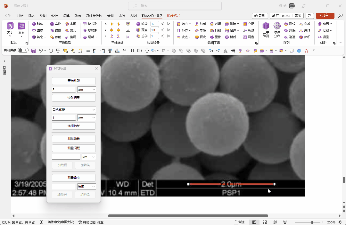Click the 顶底 top-bottom tool
Viewport: 346px width, 225px height.
click(200, 37)
